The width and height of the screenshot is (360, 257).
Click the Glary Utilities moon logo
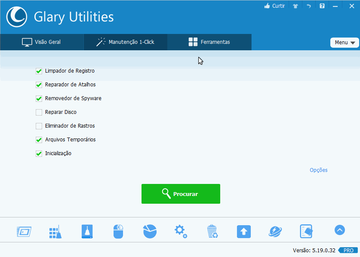(16, 17)
